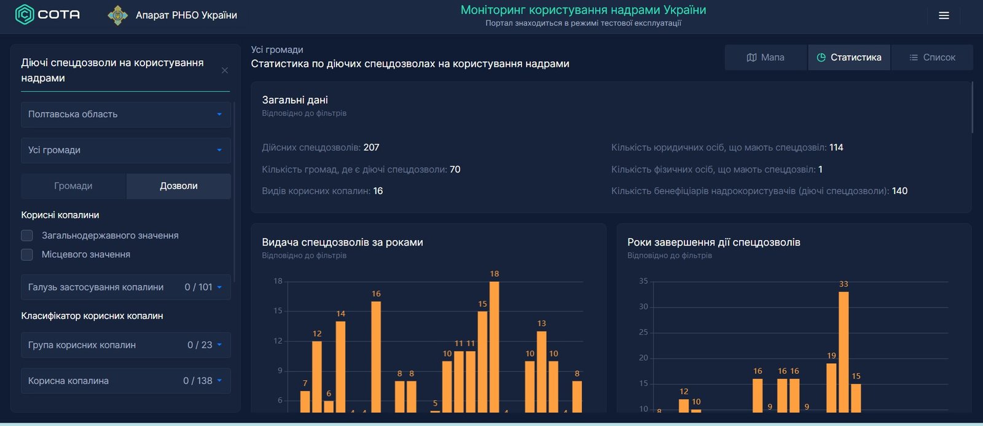Click the bar labeled 18 in yearly chart
The width and height of the screenshot is (983, 426).
[495, 347]
